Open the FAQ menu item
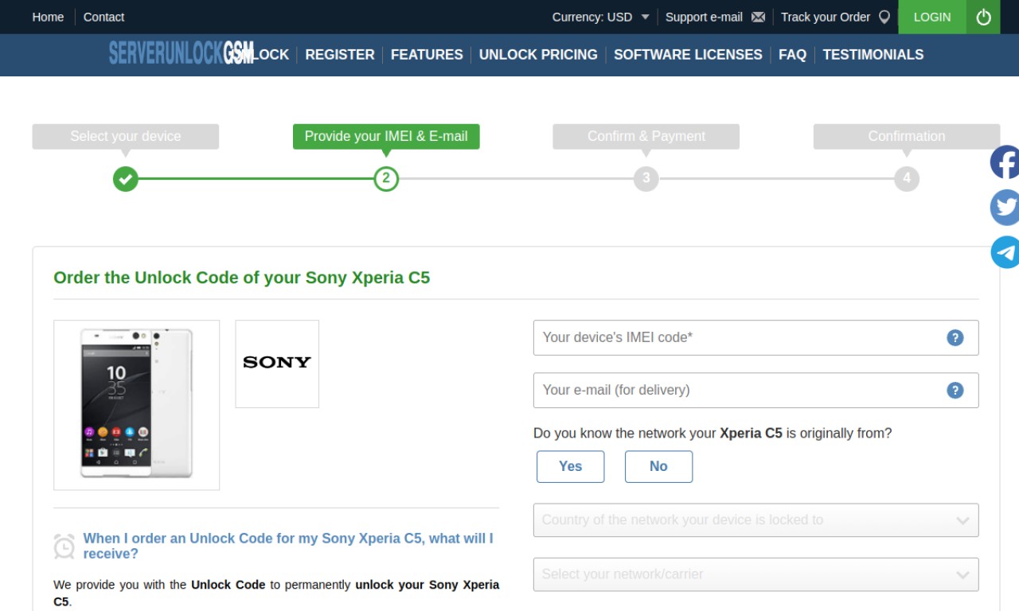 (792, 54)
